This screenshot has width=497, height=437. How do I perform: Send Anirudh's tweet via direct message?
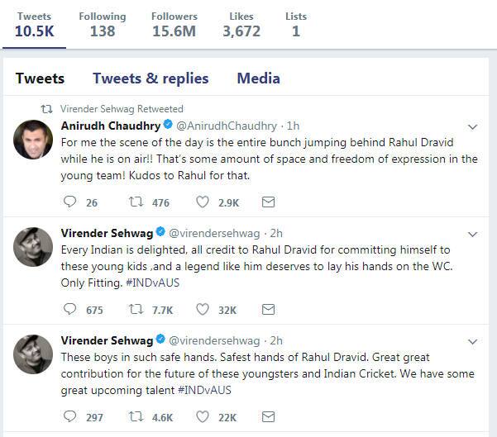(268, 202)
